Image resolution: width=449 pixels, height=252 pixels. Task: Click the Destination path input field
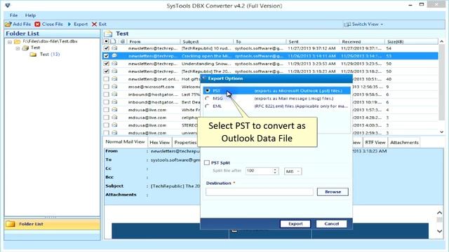260,192
